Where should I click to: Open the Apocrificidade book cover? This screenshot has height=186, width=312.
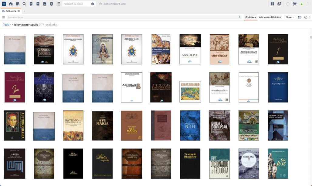coord(249,49)
